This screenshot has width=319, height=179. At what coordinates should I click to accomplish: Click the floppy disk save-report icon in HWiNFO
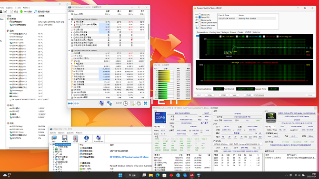click(x=65, y=139)
